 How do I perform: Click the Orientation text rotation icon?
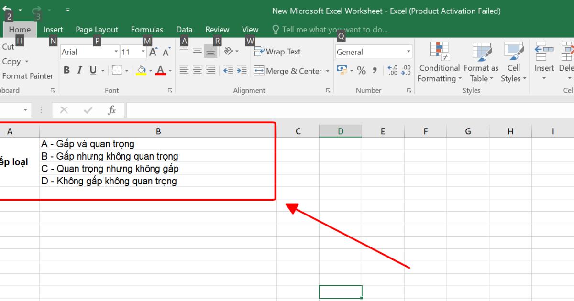click(229, 52)
